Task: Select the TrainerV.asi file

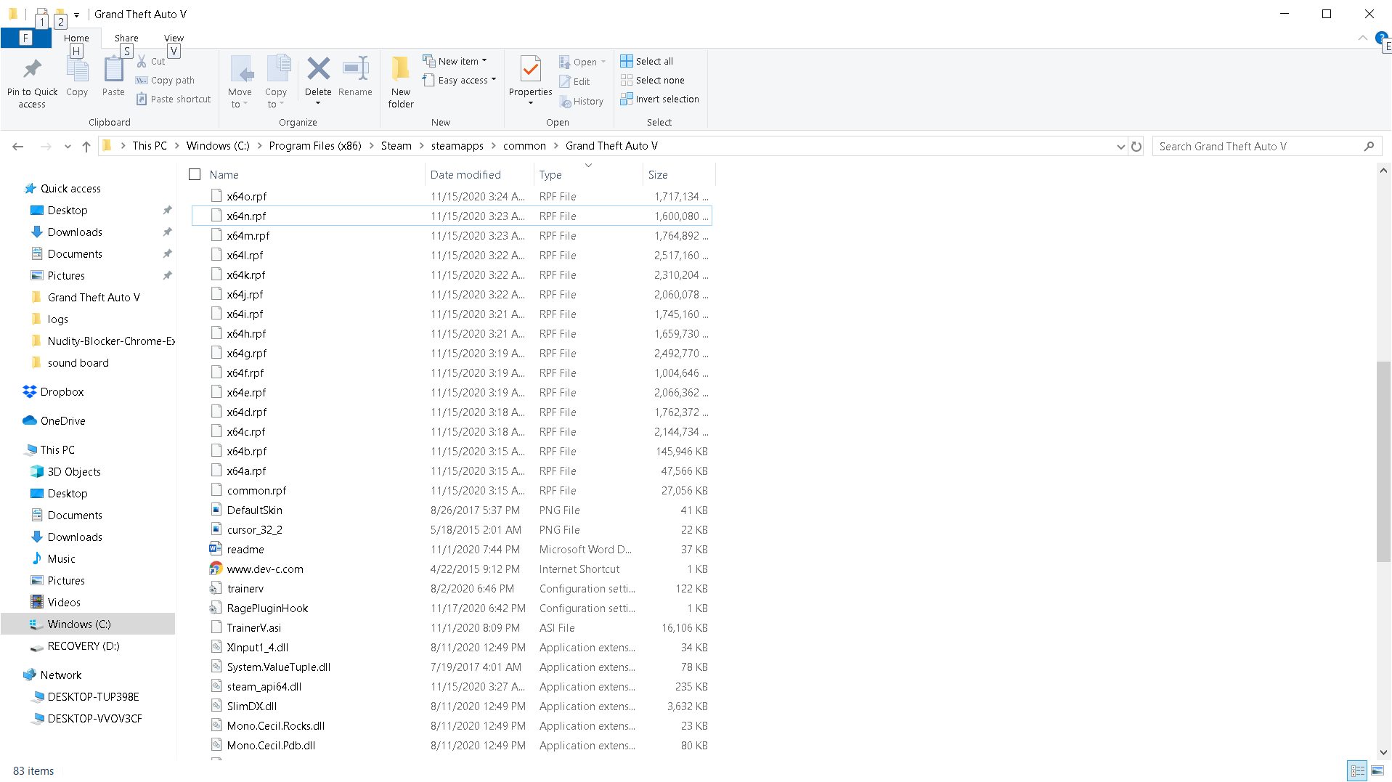Action: coord(452,627)
